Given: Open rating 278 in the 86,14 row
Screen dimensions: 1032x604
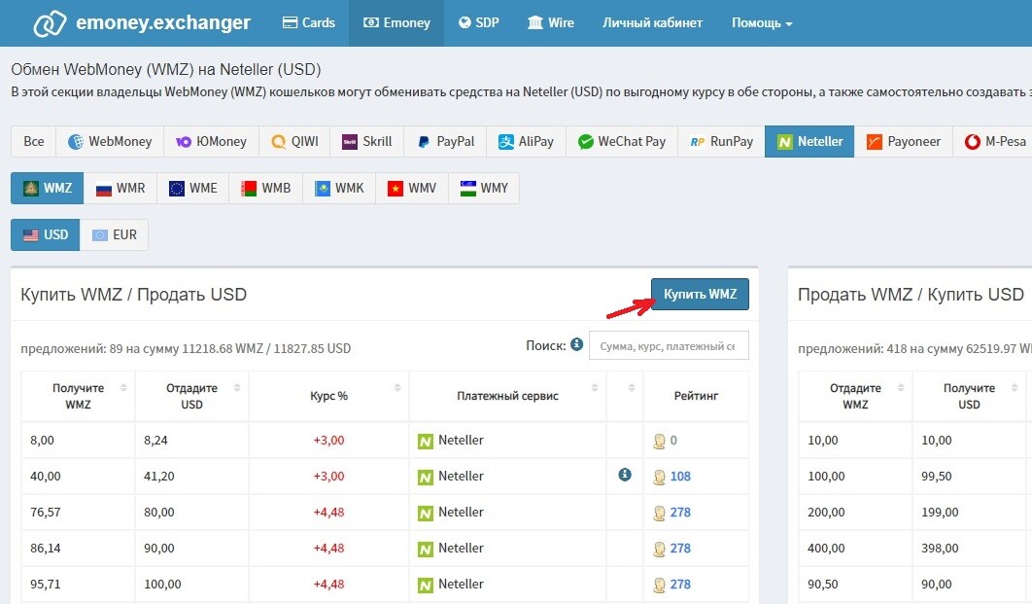Looking at the screenshot, I should pos(680,548).
